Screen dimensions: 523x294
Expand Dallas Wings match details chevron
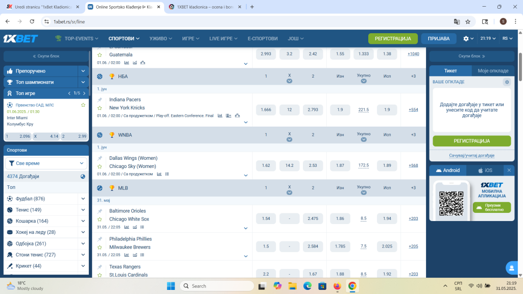tap(246, 176)
